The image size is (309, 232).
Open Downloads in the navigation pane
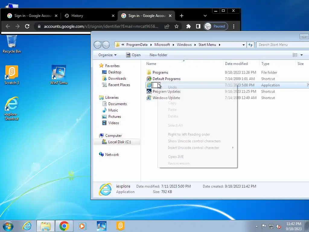(114, 79)
